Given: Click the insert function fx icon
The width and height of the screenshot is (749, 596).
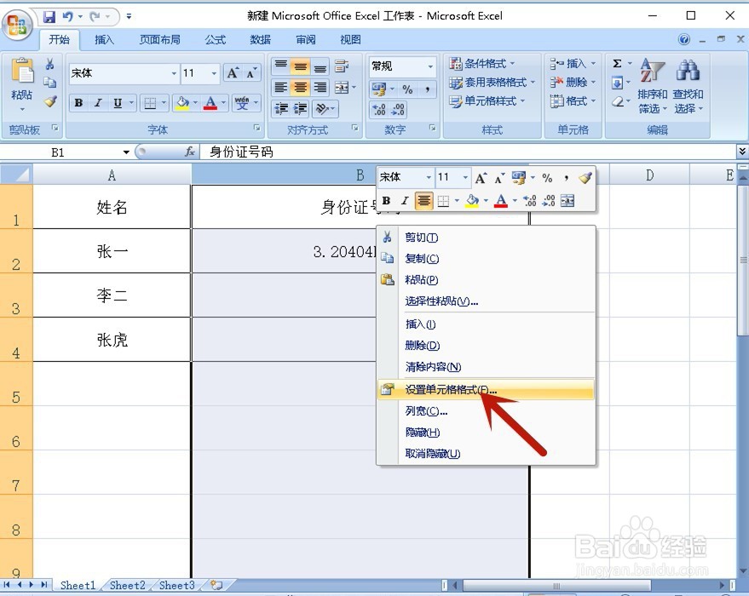Looking at the screenshot, I should point(190,152).
